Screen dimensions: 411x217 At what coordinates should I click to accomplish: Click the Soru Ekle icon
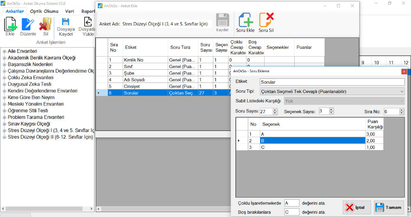click(x=245, y=21)
